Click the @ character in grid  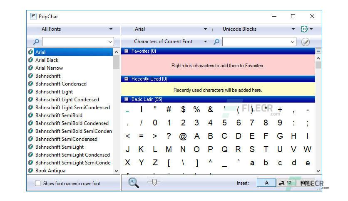point(183,136)
